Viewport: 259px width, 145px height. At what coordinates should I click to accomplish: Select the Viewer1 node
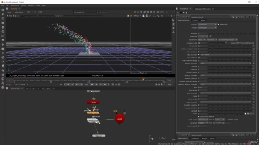[x=99, y=136]
